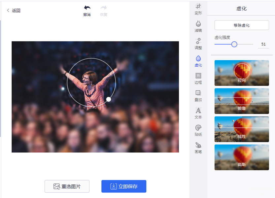
Task: Click the 恢复 redo arrow icon
Action: pos(104,8)
